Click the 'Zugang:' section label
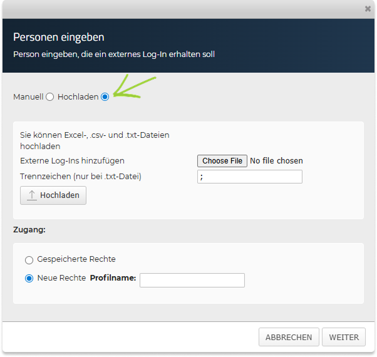Image resolution: width=377 pixels, height=357 pixels. (x=29, y=230)
